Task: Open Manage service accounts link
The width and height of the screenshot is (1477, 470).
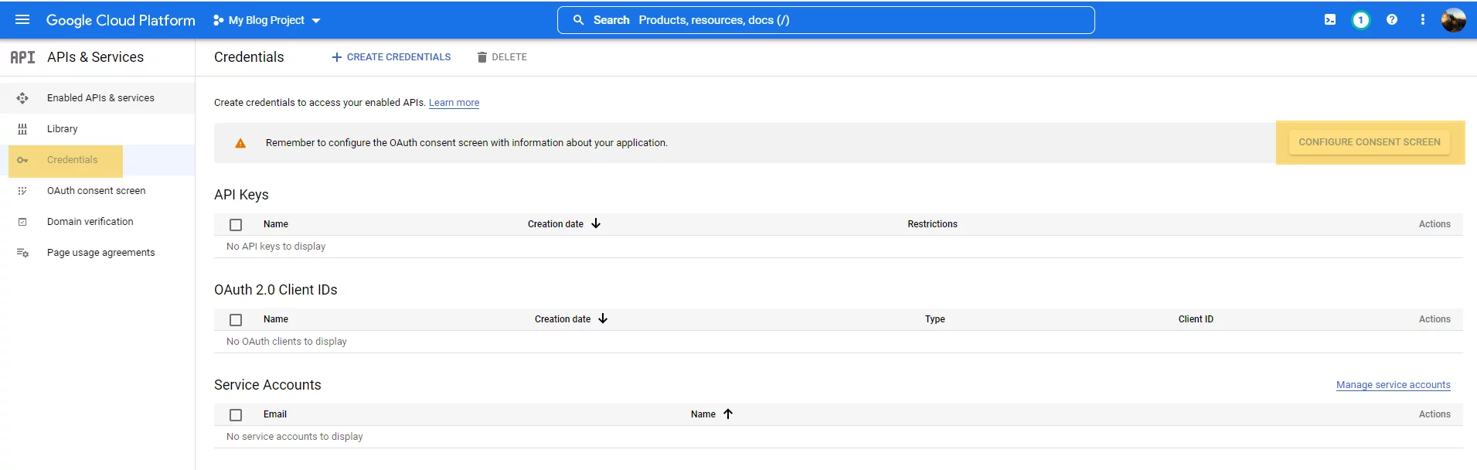Action: 1393,385
